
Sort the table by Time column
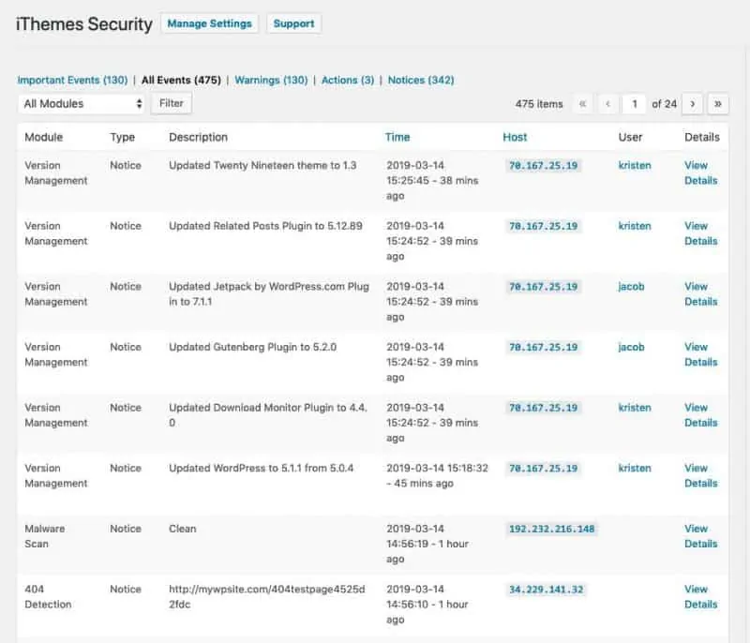point(397,137)
